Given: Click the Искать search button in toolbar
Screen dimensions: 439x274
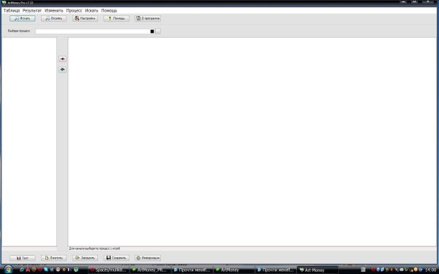Looking at the screenshot, I should tap(23, 18).
